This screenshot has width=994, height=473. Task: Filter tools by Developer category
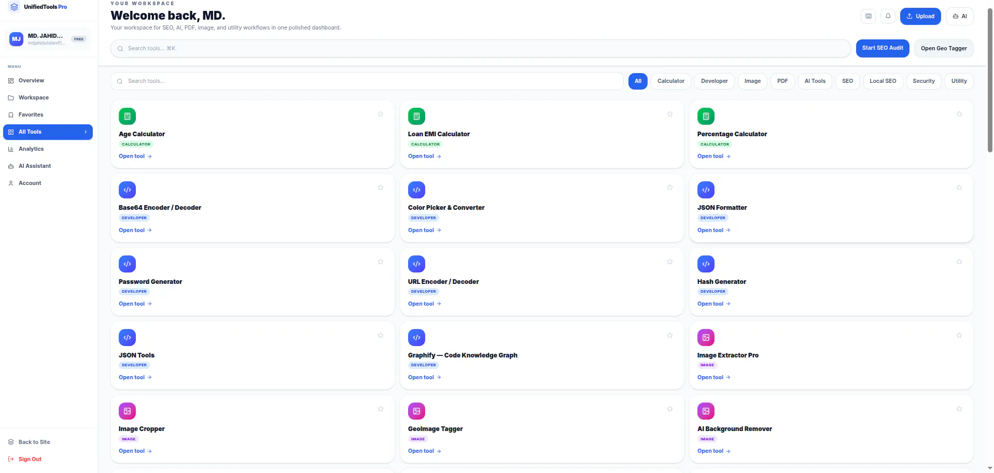coord(715,81)
